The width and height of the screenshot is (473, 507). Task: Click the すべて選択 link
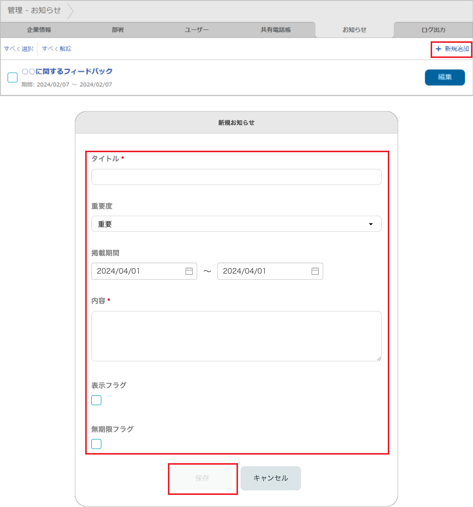coord(19,48)
